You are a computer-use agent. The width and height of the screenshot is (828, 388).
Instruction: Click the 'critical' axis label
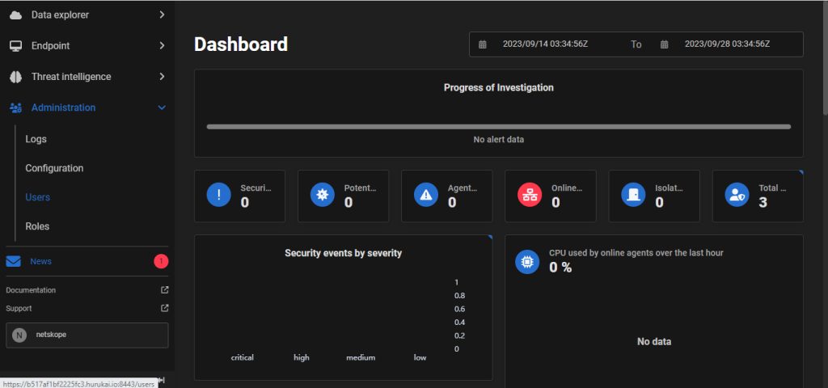pos(243,357)
